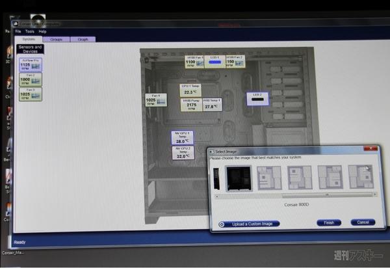Open the graph icon in H100 Fan 2 widget
The image size is (390, 268).
click(x=239, y=63)
